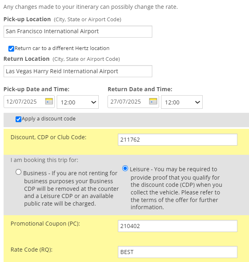The height and width of the screenshot is (262, 249).
Task: Click the 'Return Date and Time' label
Action: point(140,89)
